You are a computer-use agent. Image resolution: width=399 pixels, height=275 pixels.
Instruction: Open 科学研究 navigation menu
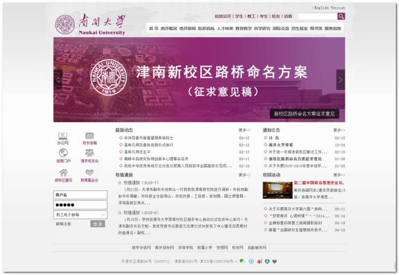(262, 29)
